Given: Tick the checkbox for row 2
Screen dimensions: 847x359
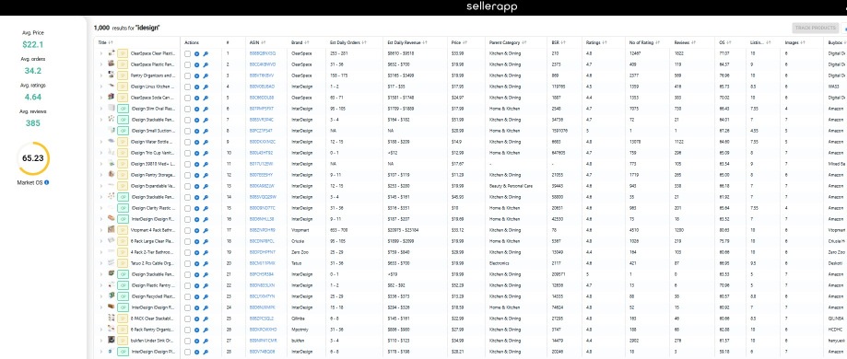Looking at the screenshot, I should click(187, 64).
